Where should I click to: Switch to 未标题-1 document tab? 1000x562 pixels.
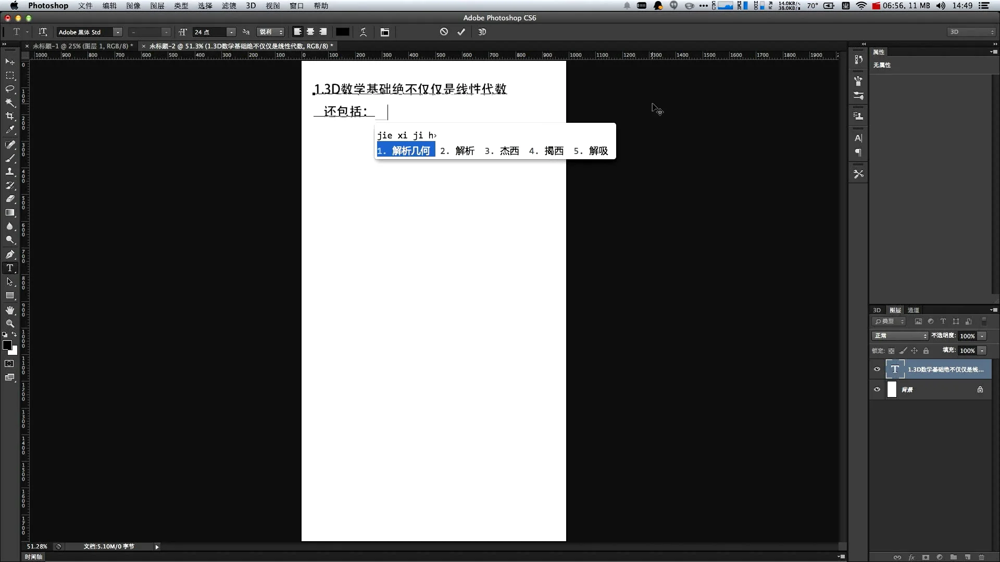tap(83, 46)
